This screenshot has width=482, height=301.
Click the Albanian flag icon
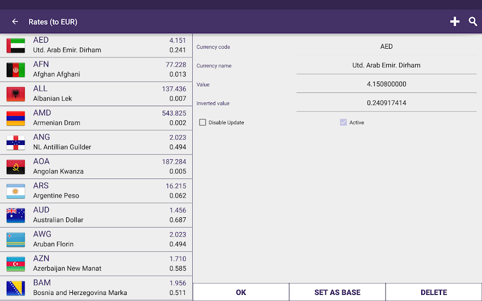click(x=15, y=94)
